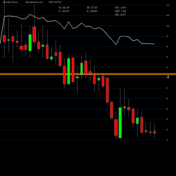The width and height of the screenshot is (176, 176).
Task: Click the 84 price axis label
Action: tap(168, 68)
